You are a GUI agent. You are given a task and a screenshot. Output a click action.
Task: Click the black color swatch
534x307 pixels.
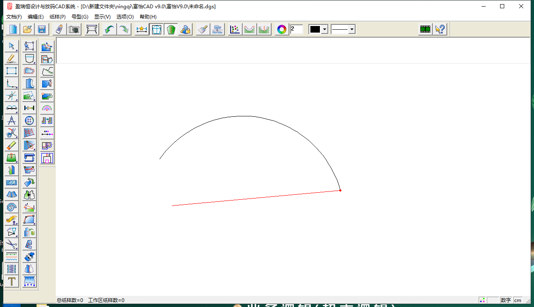click(315, 29)
